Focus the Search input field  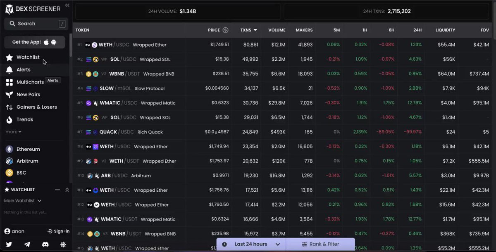coord(36,24)
